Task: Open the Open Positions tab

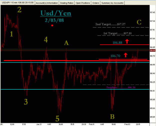Action: tap(83, 3)
